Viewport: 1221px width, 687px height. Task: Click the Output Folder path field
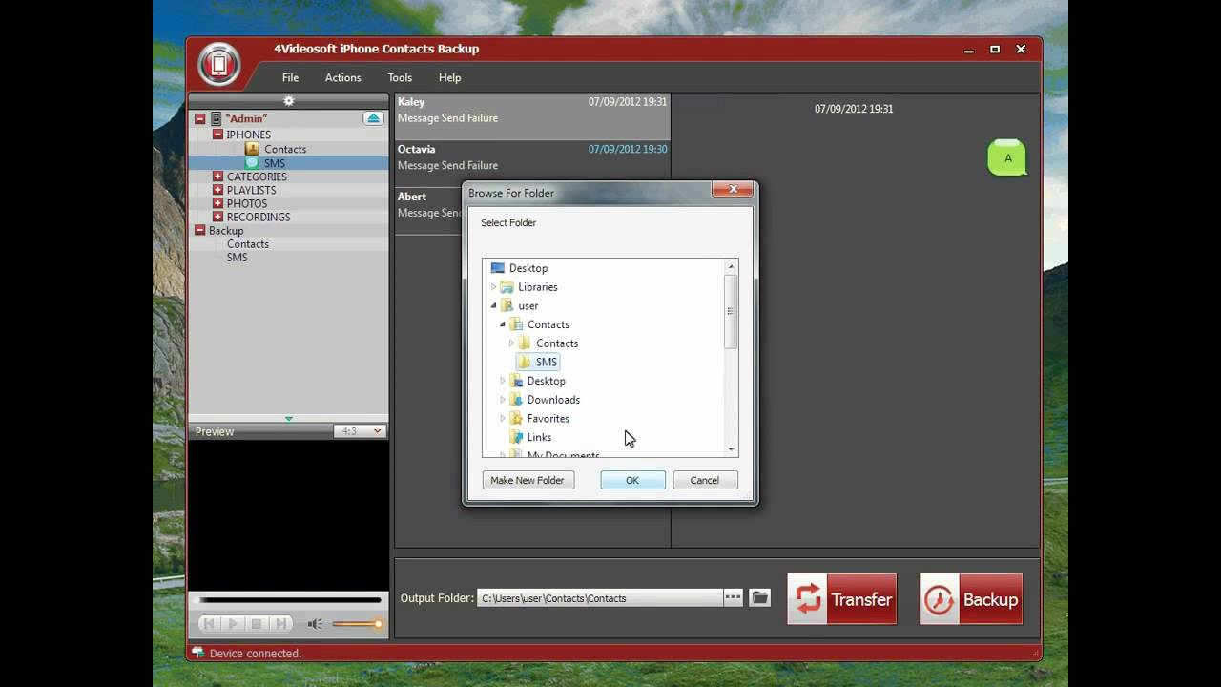600,598
